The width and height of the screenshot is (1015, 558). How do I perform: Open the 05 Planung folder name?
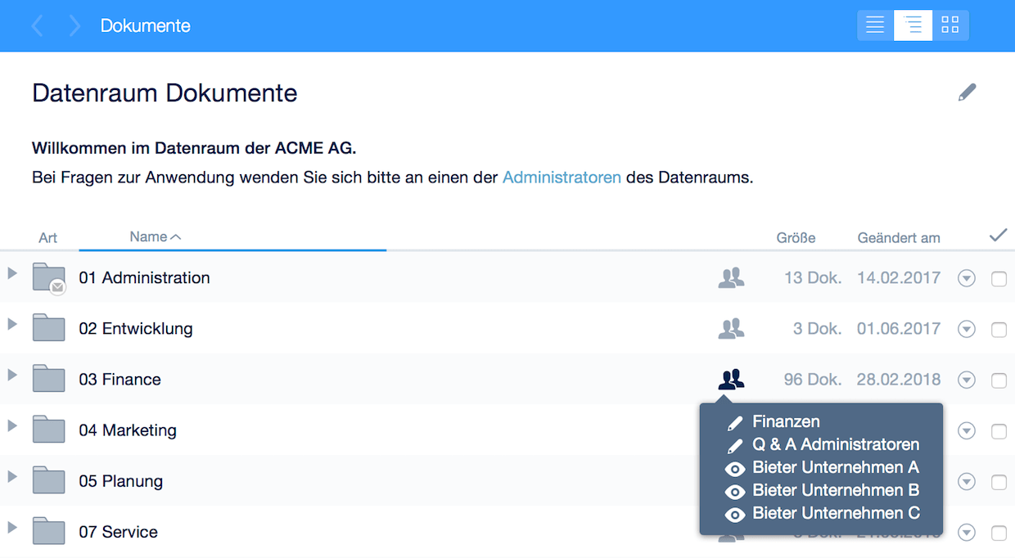click(120, 481)
